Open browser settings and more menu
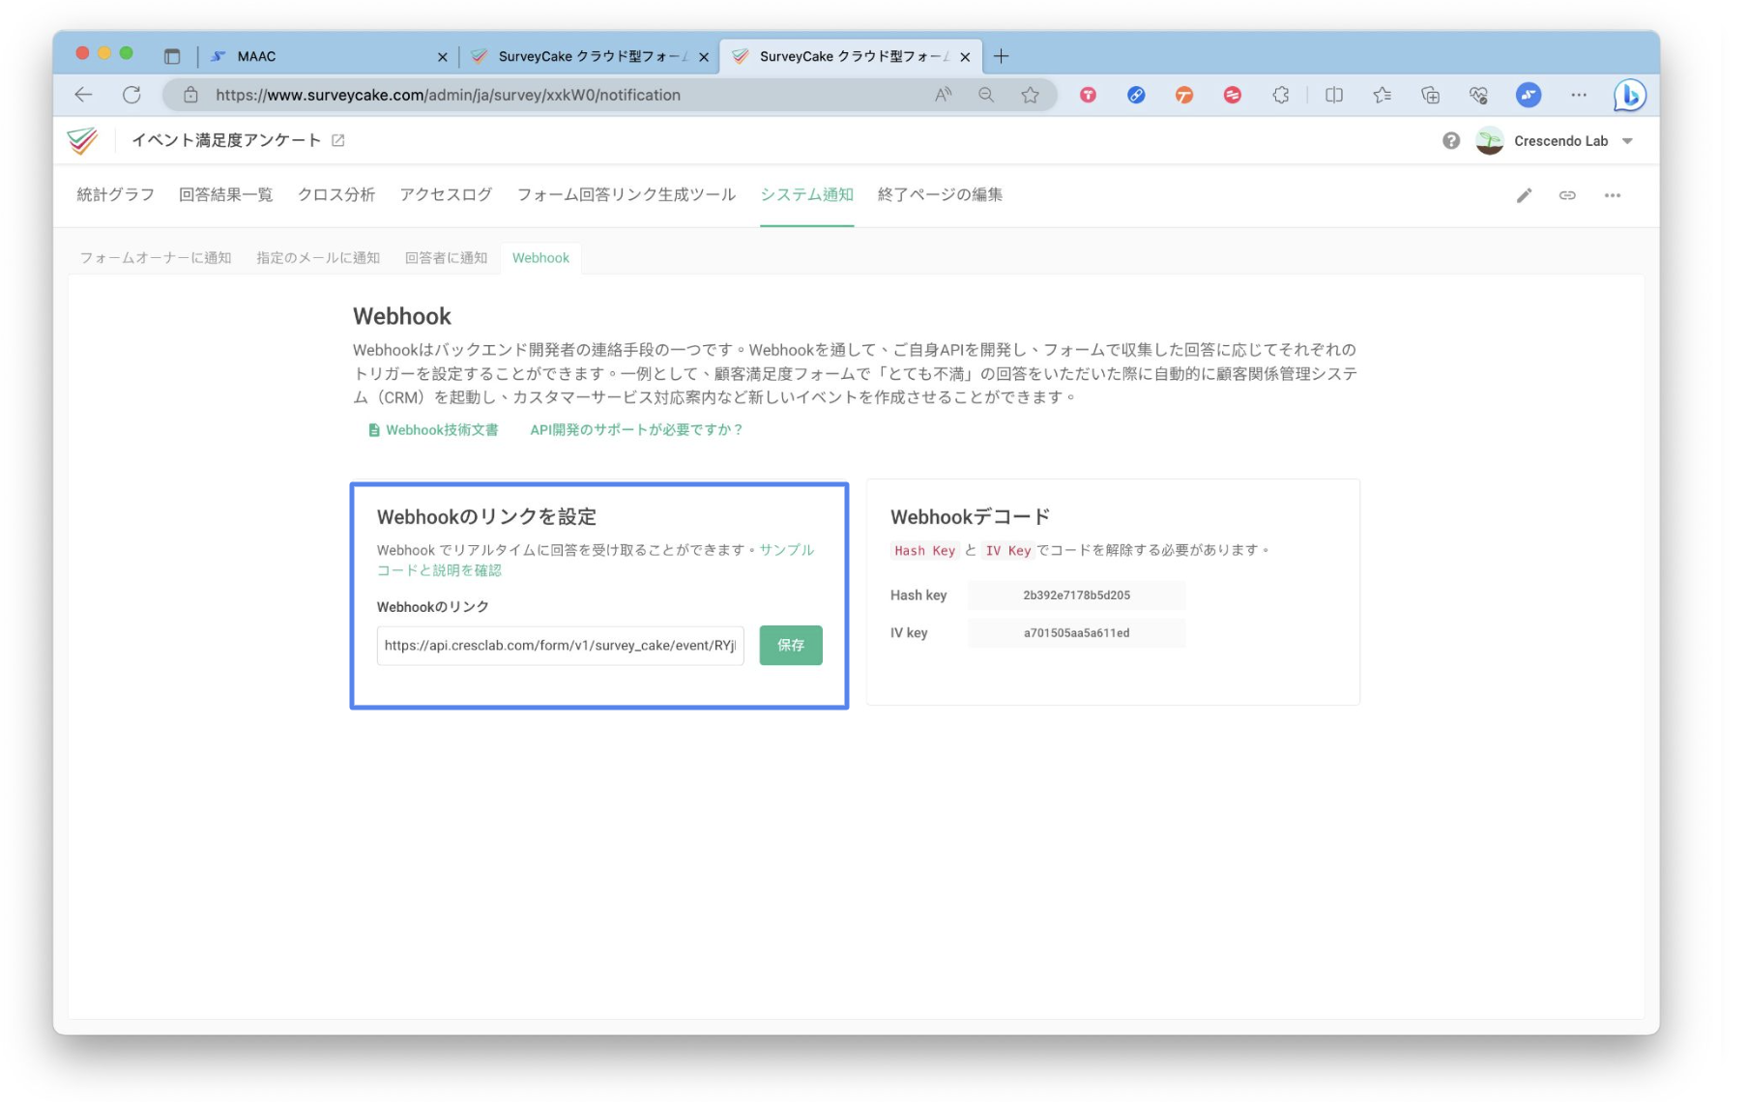 [1579, 95]
